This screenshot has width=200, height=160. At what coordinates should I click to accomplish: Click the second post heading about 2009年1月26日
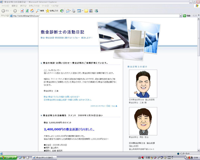(73, 115)
